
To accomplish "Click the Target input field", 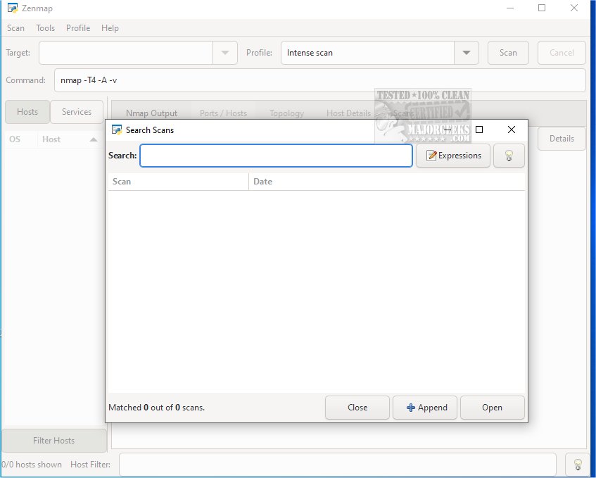I will pos(126,53).
